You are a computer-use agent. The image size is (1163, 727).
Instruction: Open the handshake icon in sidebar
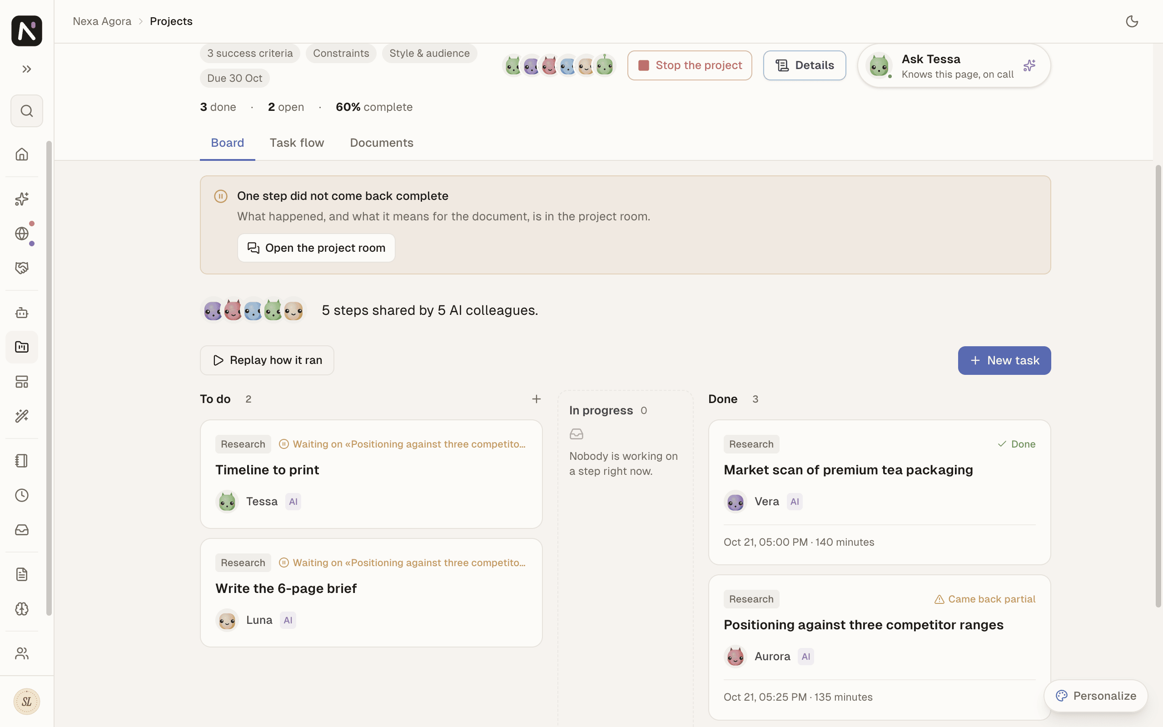click(x=22, y=268)
